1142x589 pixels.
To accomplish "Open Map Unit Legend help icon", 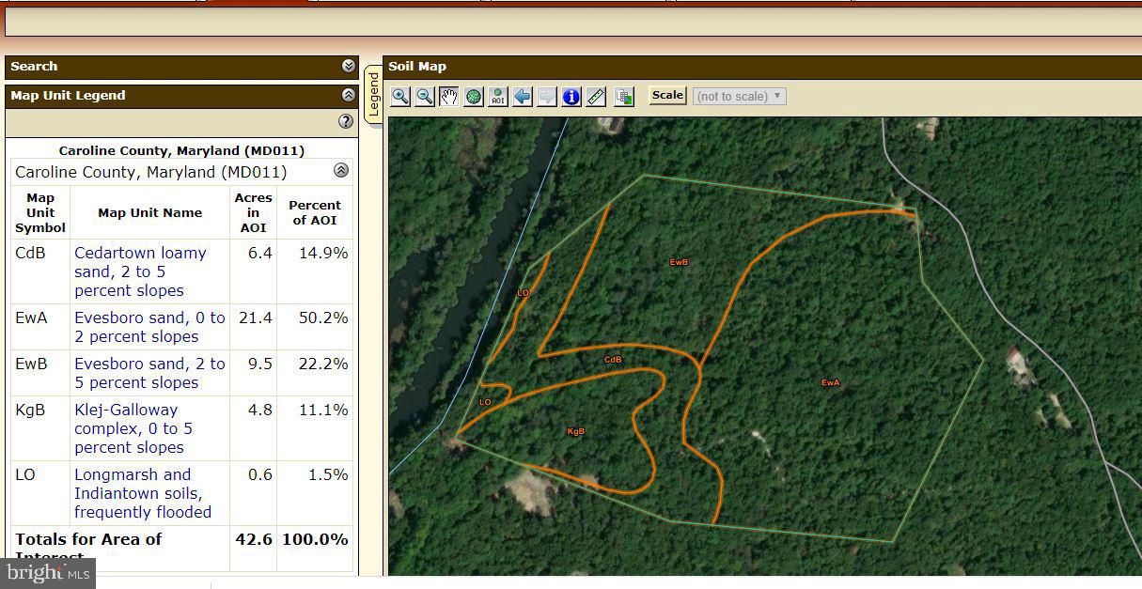I will tap(346, 121).
